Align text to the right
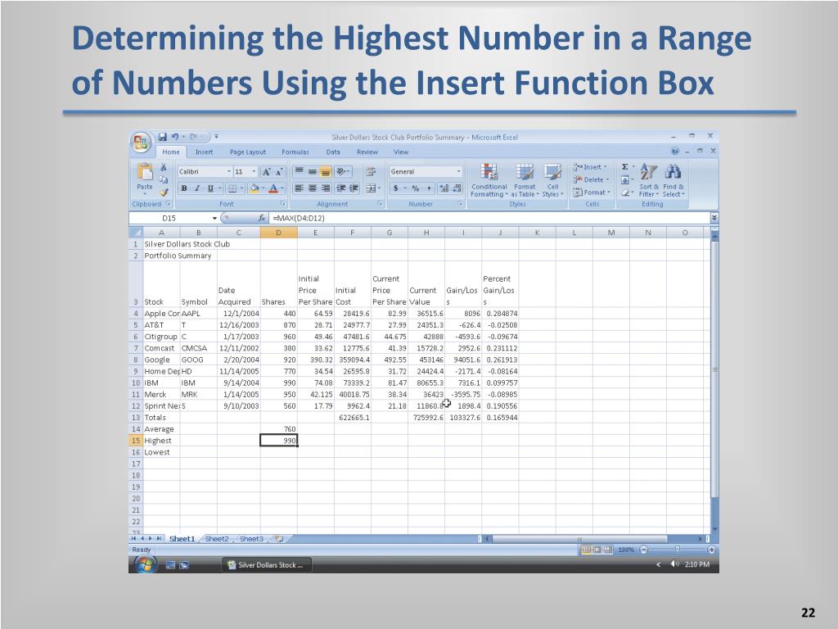 coord(325,188)
